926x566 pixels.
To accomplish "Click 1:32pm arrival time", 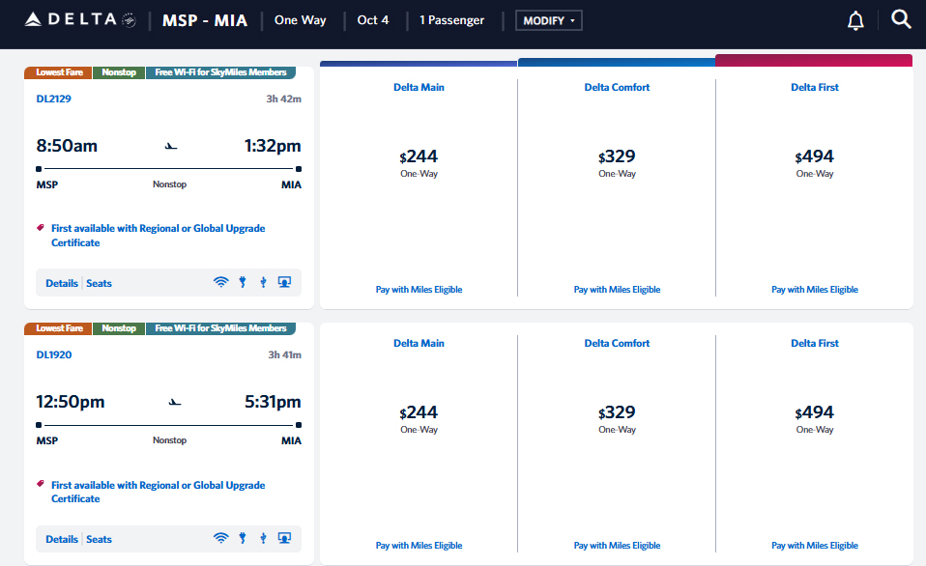I will coord(273,146).
